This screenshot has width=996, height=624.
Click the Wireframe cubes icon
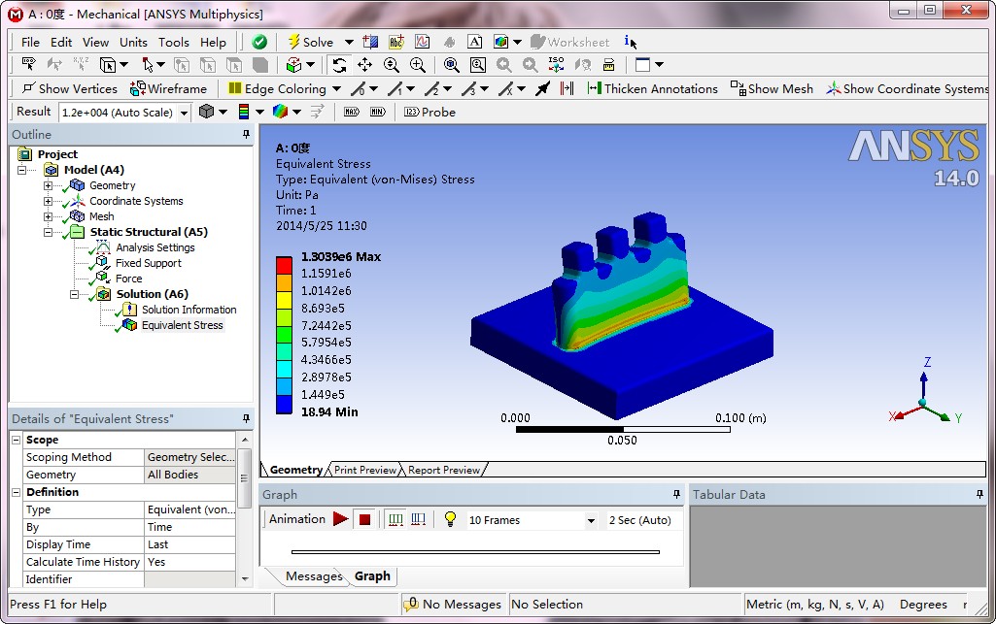pos(137,88)
